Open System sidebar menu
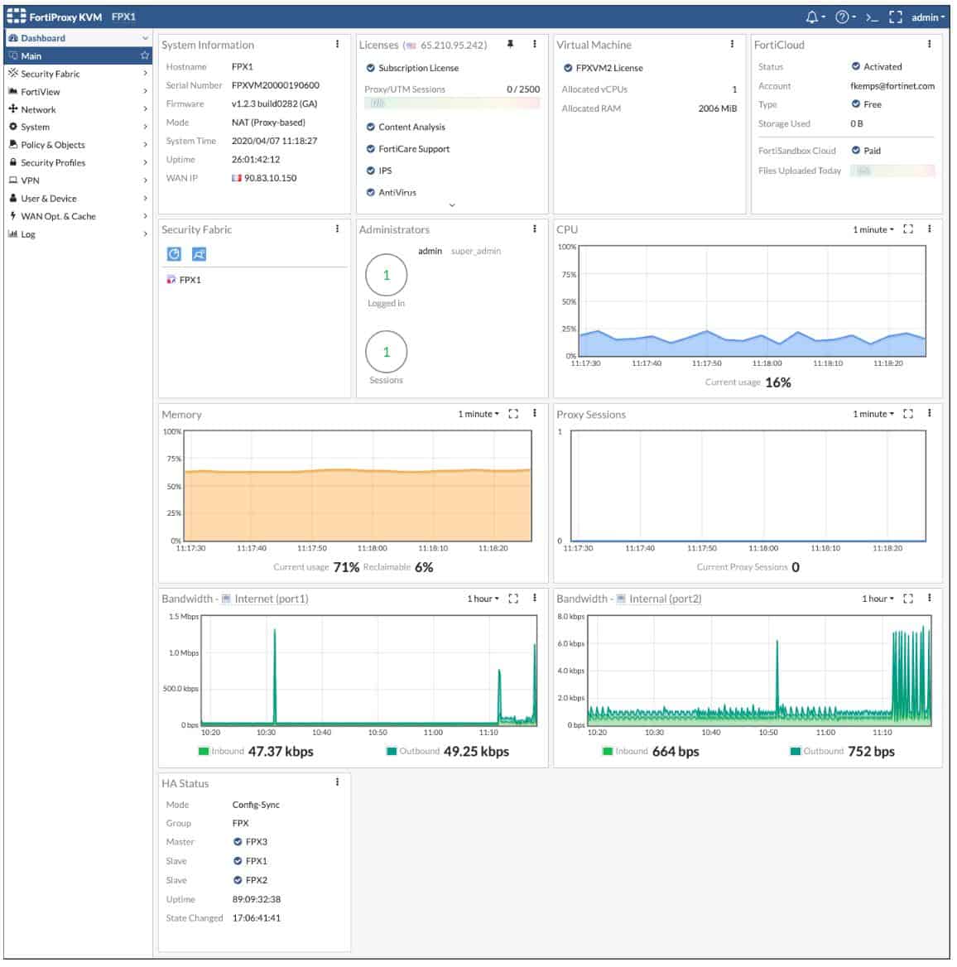Viewport: 957px width, 967px height. [77, 127]
